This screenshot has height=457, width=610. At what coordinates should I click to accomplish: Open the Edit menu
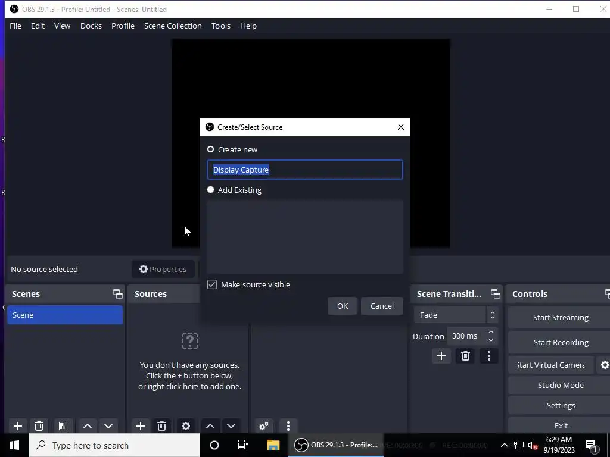(38, 26)
